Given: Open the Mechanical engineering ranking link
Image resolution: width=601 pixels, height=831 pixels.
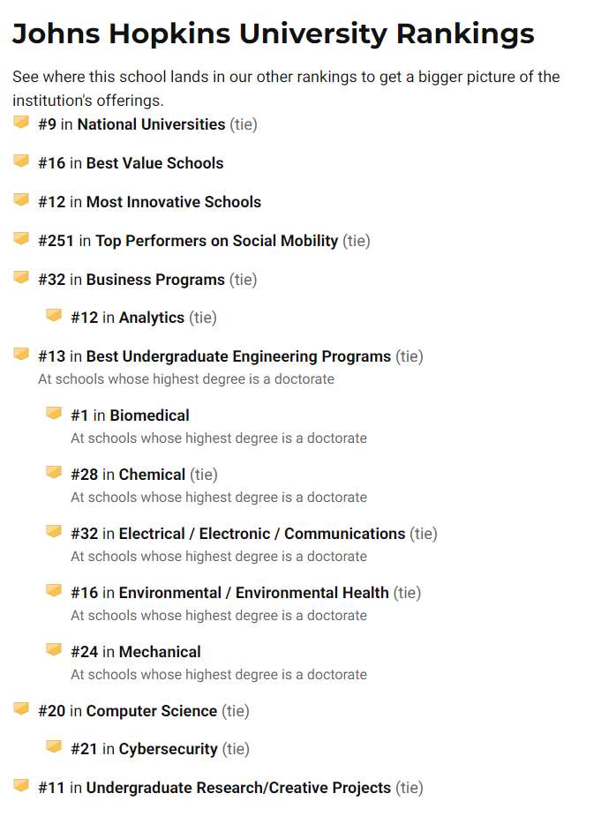Looking at the screenshot, I should coord(160,652).
